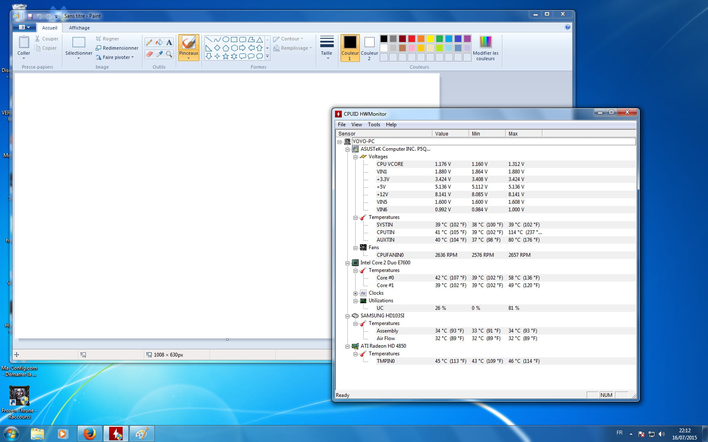
Task: Select the Text tool
Action: click(169, 42)
